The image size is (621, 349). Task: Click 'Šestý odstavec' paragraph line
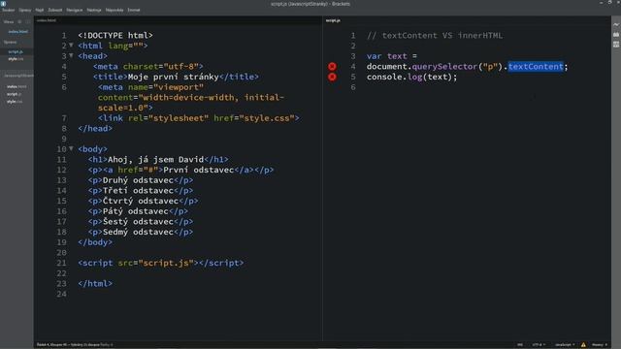point(141,222)
